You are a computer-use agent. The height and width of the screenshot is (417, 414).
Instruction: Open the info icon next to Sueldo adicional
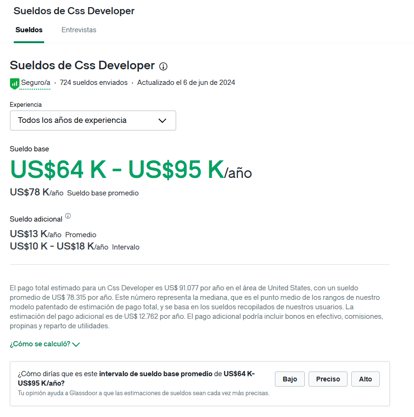pos(68,216)
